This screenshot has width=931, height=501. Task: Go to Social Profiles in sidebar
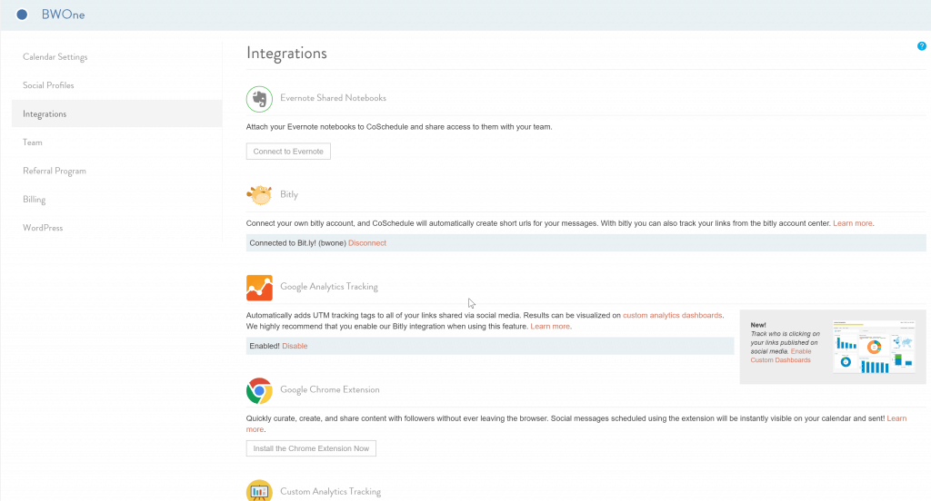[x=49, y=85]
